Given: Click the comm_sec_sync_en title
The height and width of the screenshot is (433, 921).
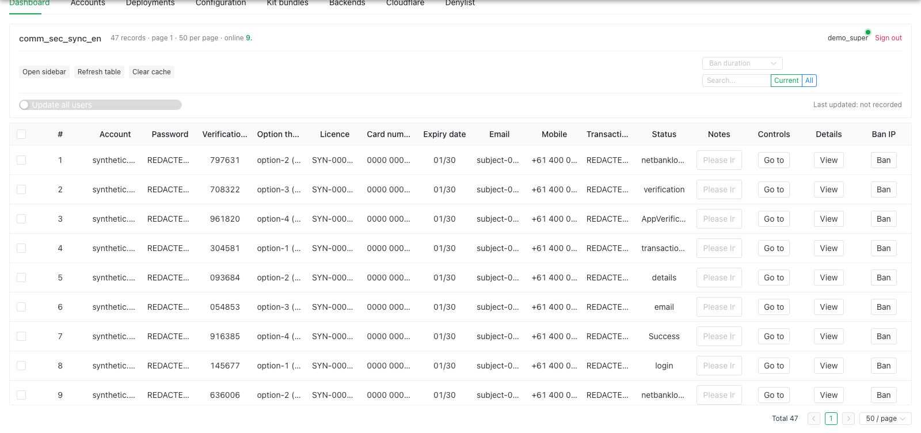Looking at the screenshot, I should tap(60, 39).
